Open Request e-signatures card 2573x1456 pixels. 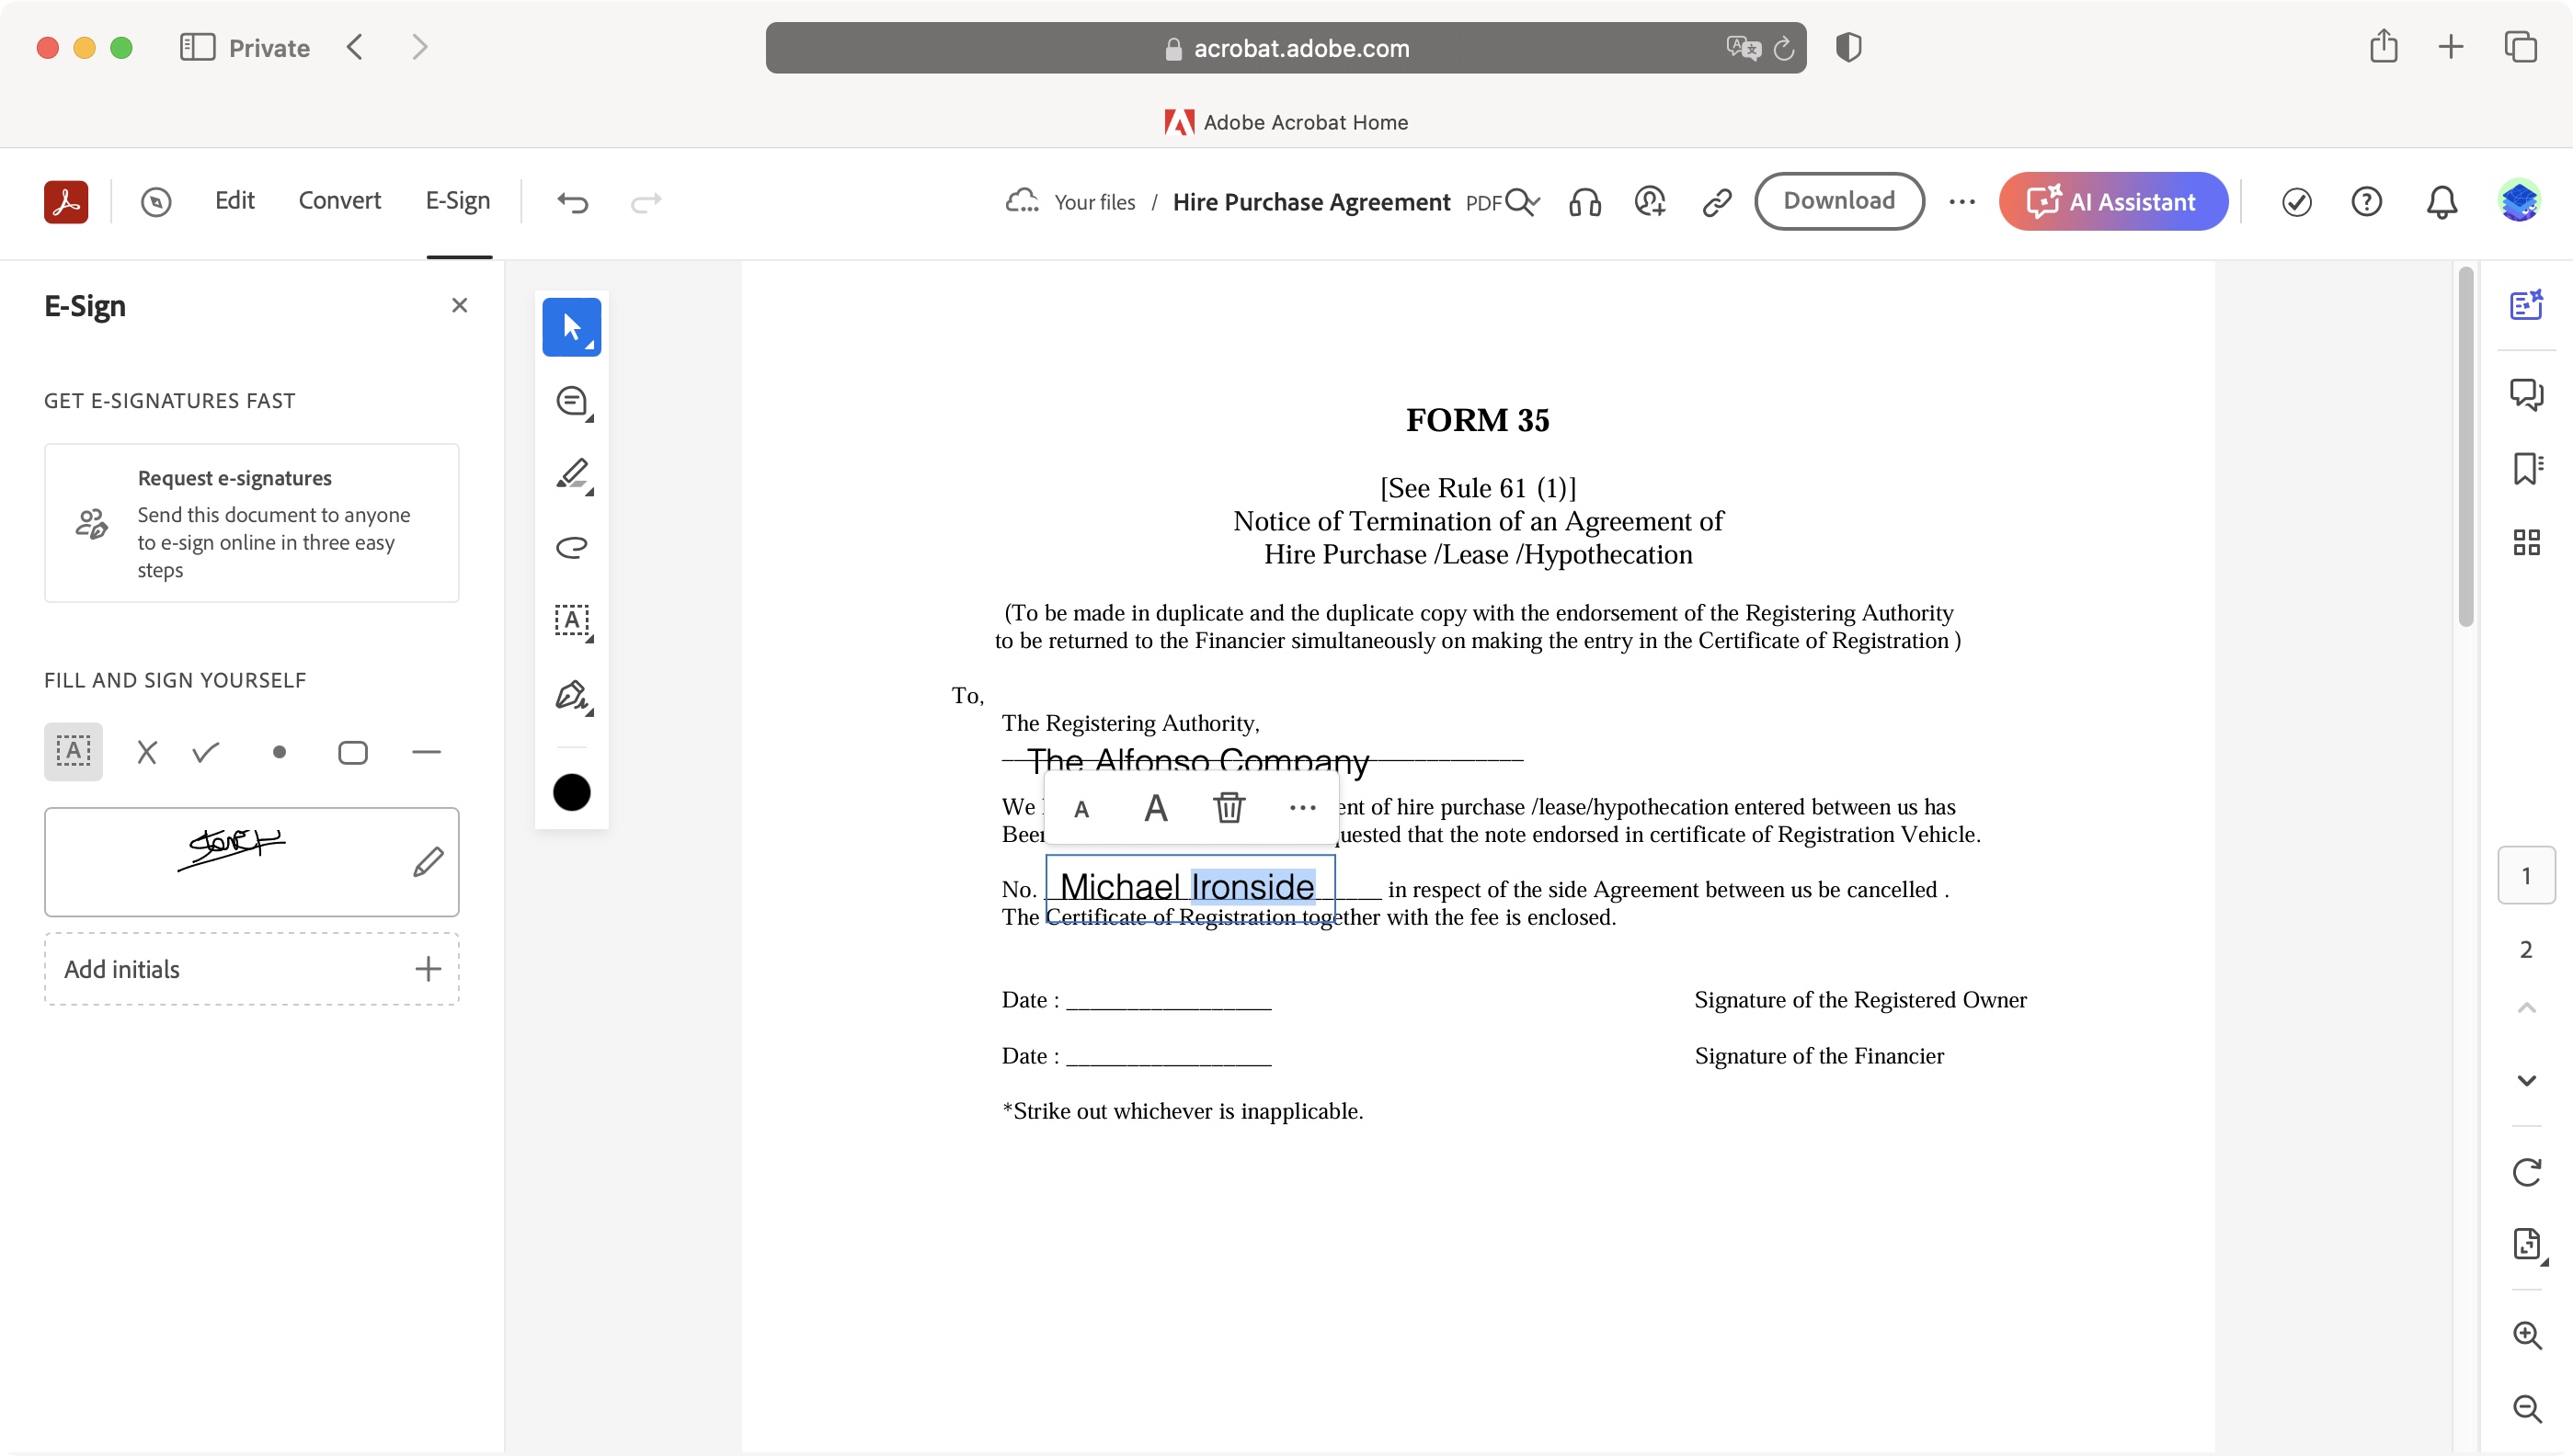[x=252, y=523]
